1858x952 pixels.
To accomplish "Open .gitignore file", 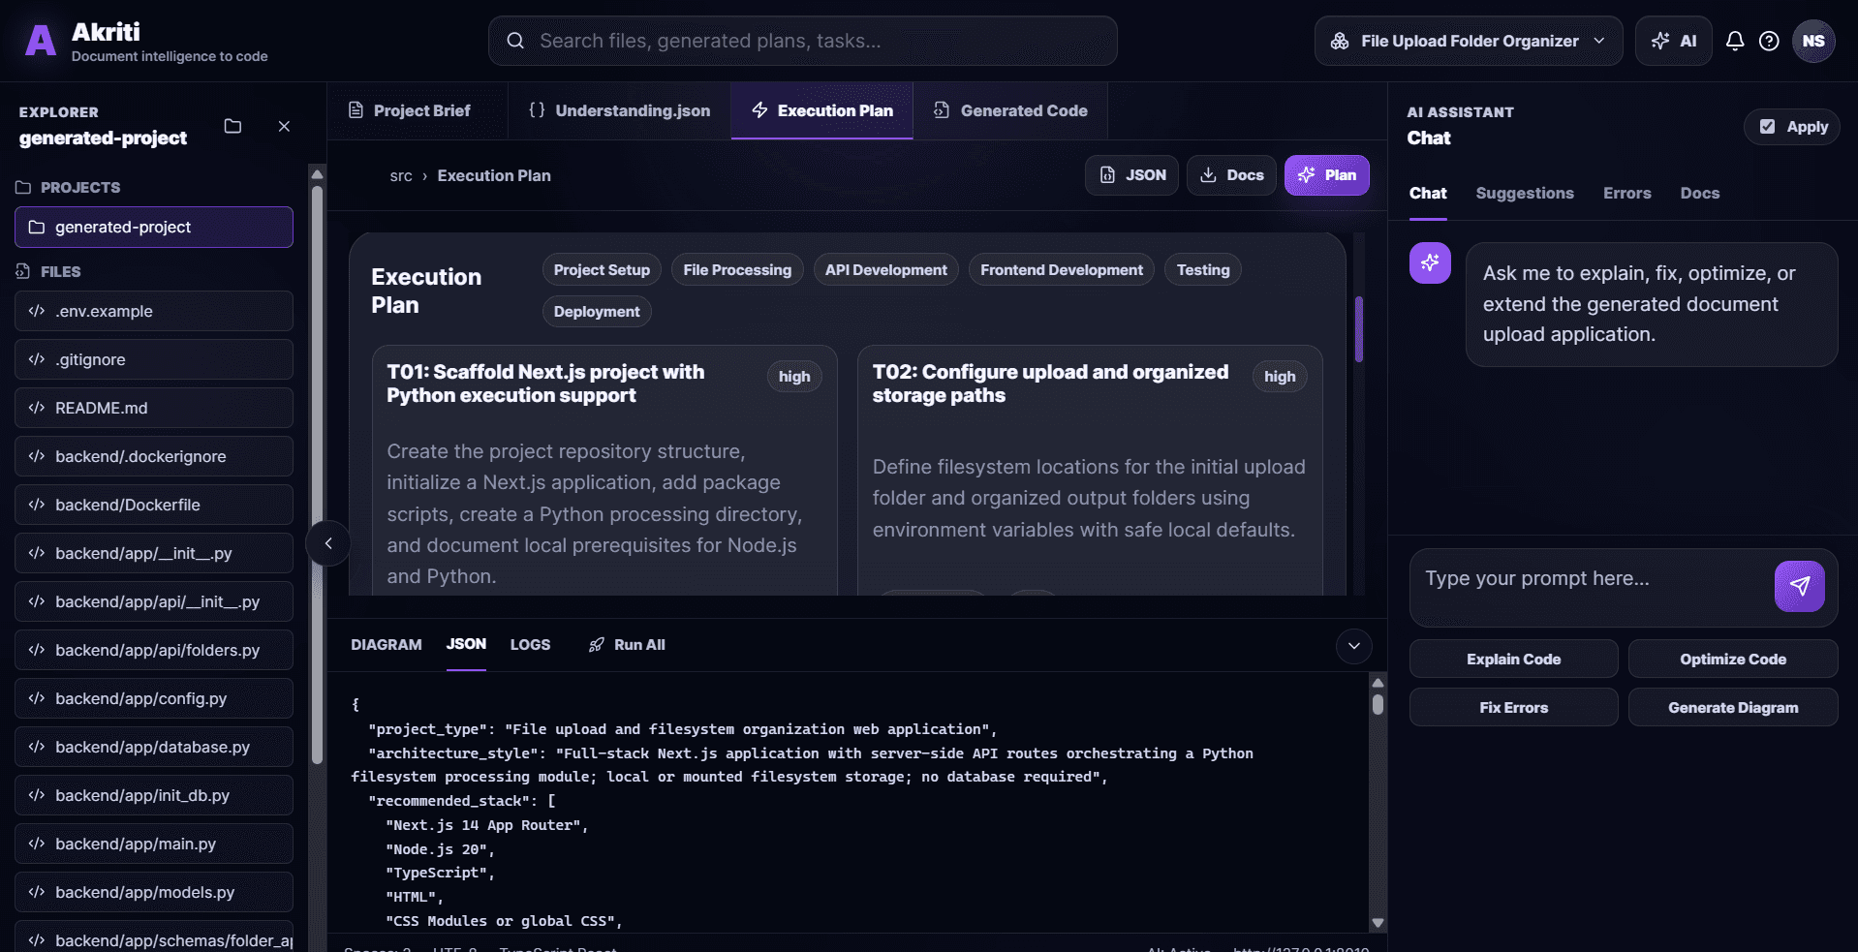I will click(154, 359).
